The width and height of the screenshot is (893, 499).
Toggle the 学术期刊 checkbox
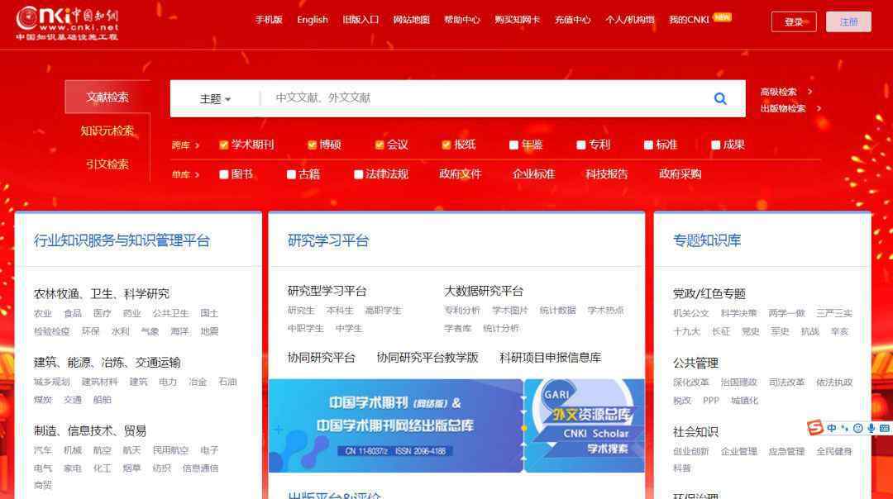pos(224,145)
